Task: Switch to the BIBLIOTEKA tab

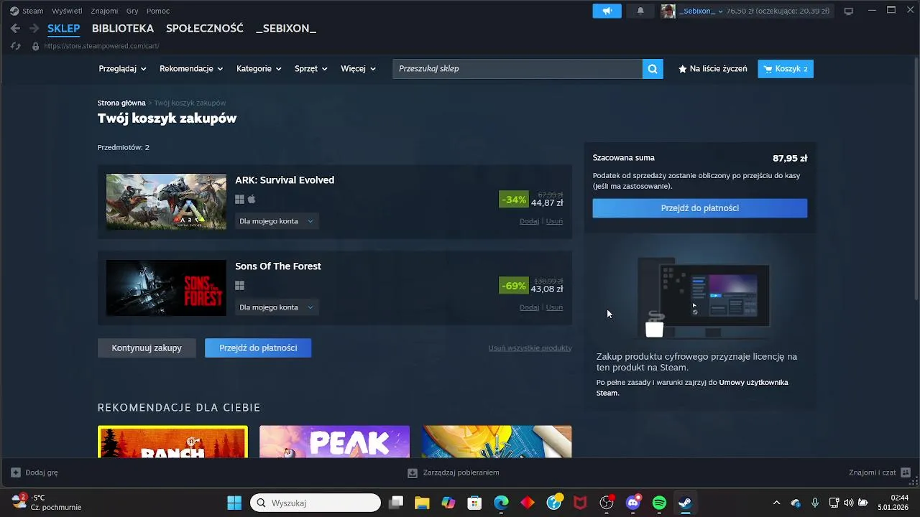Action: coord(123,29)
